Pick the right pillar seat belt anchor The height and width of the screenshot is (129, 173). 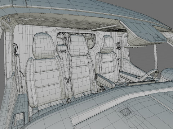[x=119, y=46]
